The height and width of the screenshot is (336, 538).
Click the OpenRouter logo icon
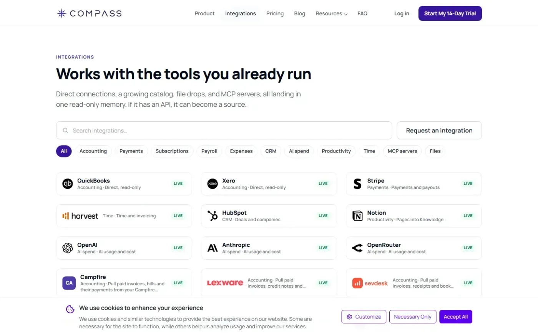[x=357, y=248]
